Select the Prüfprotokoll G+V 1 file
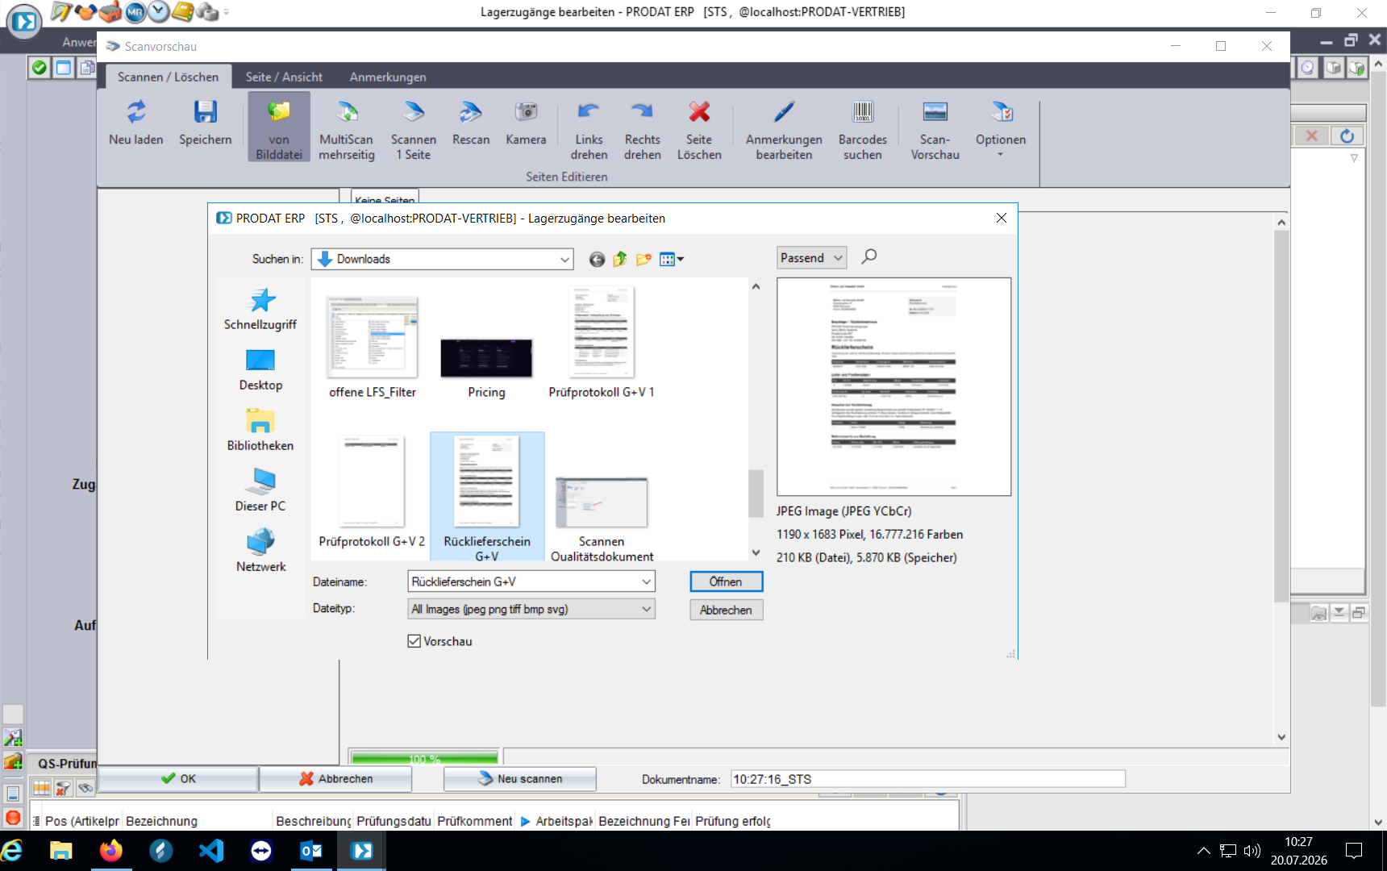 602,342
